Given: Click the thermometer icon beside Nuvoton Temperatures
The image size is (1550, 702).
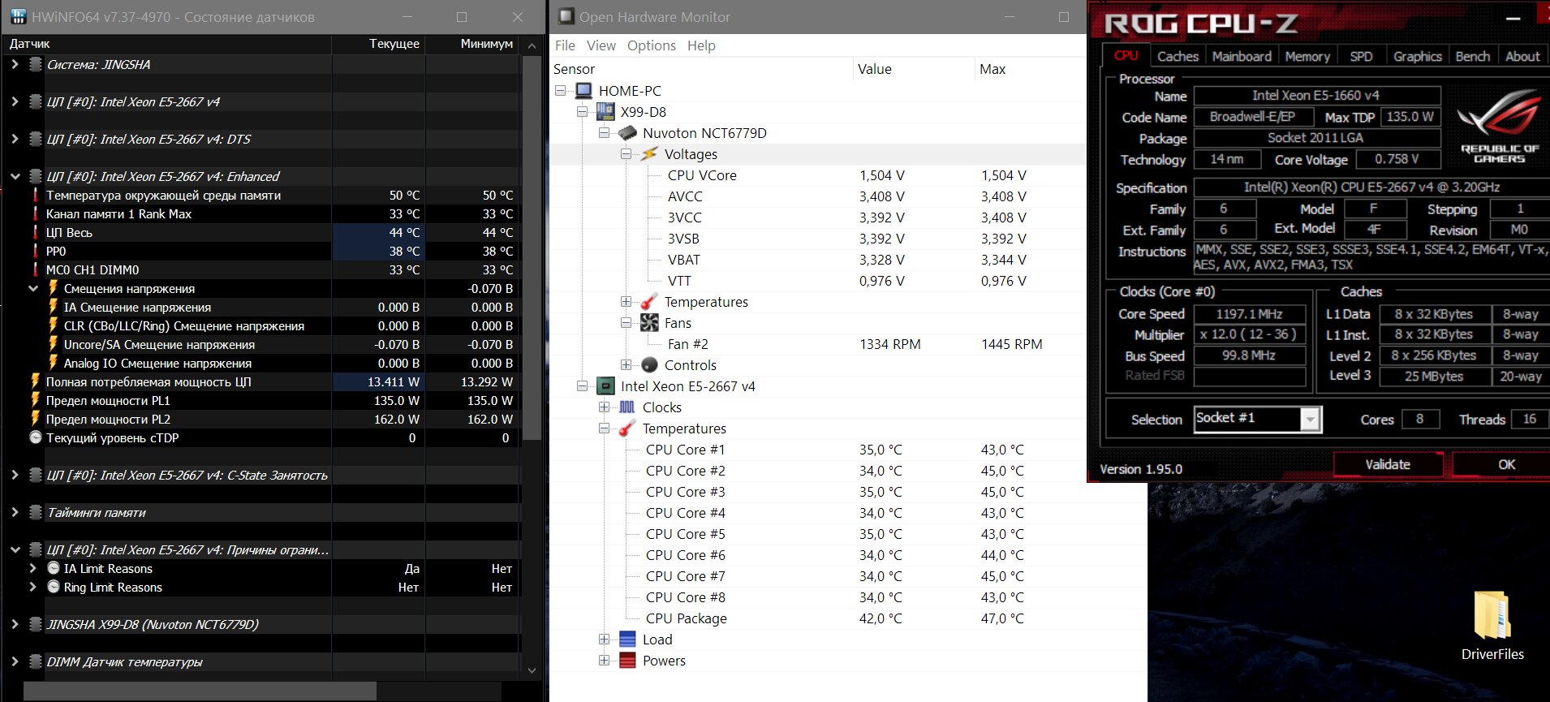Looking at the screenshot, I should coord(649,302).
